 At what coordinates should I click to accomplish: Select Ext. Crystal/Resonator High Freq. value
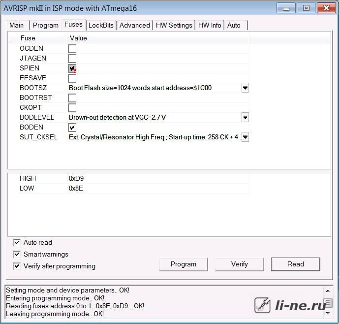point(154,137)
